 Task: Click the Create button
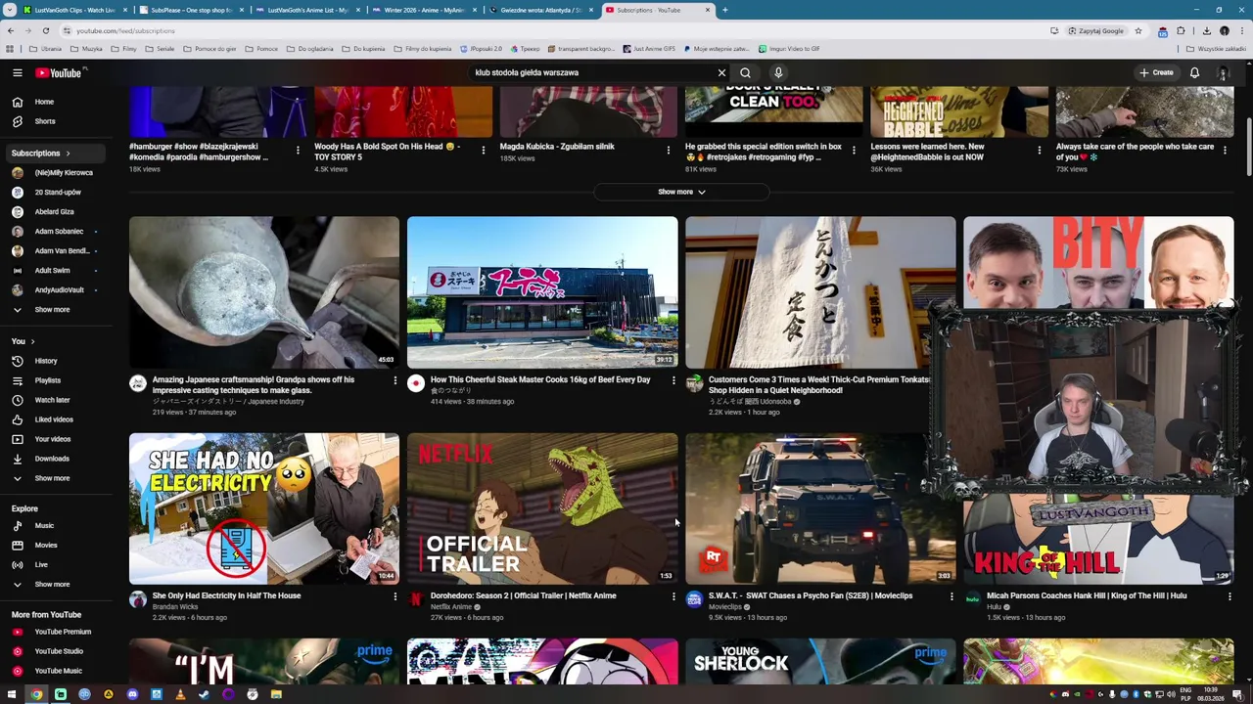1156,72
